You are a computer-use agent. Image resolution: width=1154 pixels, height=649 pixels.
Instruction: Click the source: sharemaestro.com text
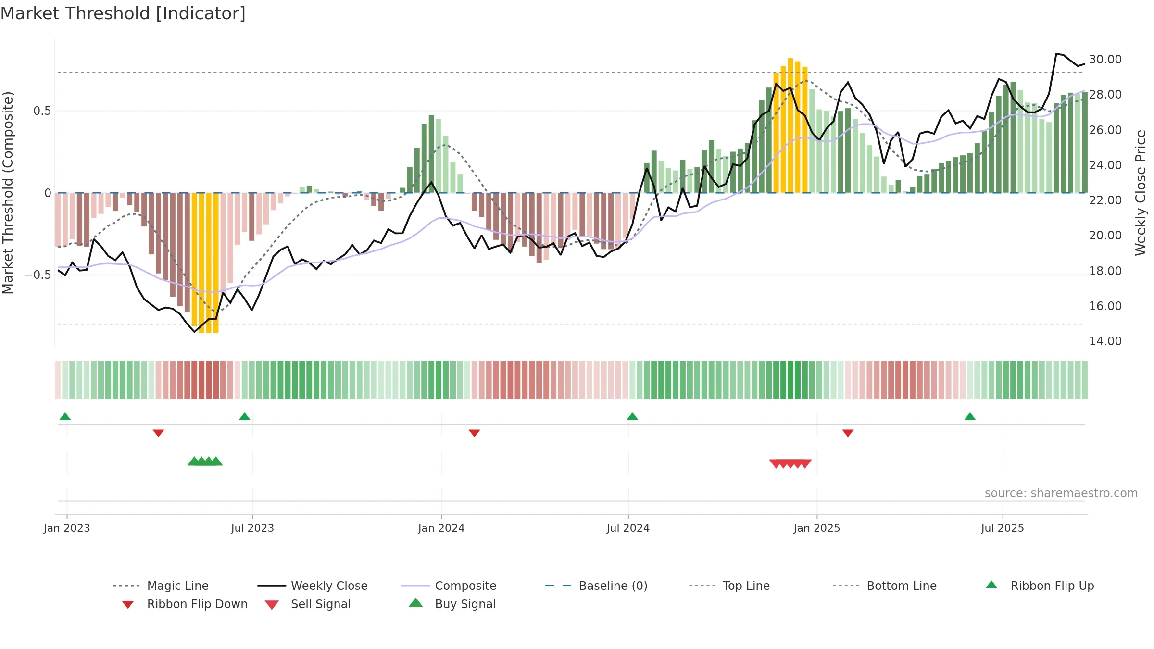[1061, 493]
